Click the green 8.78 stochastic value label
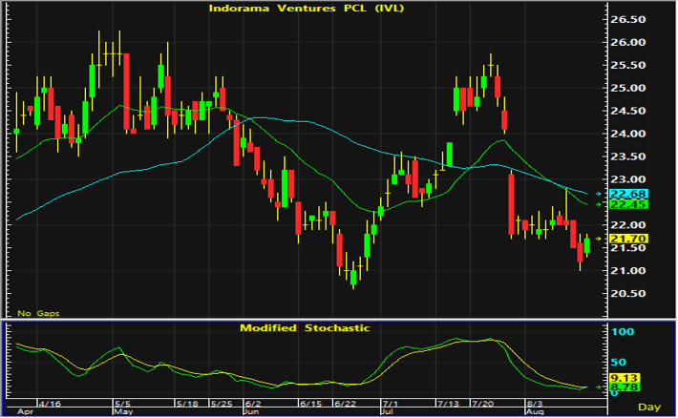678x418 pixels. [x=625, y=387]
